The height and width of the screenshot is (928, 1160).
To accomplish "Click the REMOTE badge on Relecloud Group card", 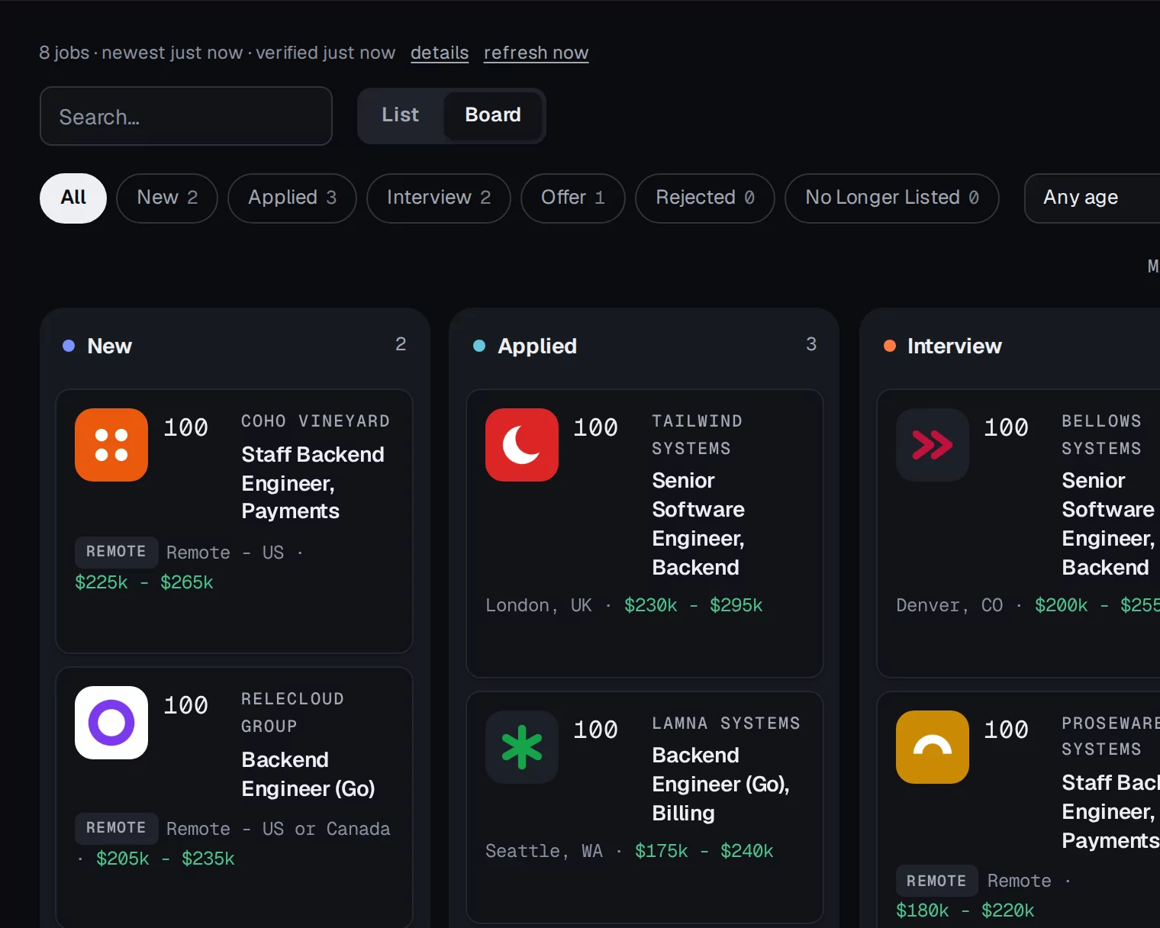I will (116, 828).
